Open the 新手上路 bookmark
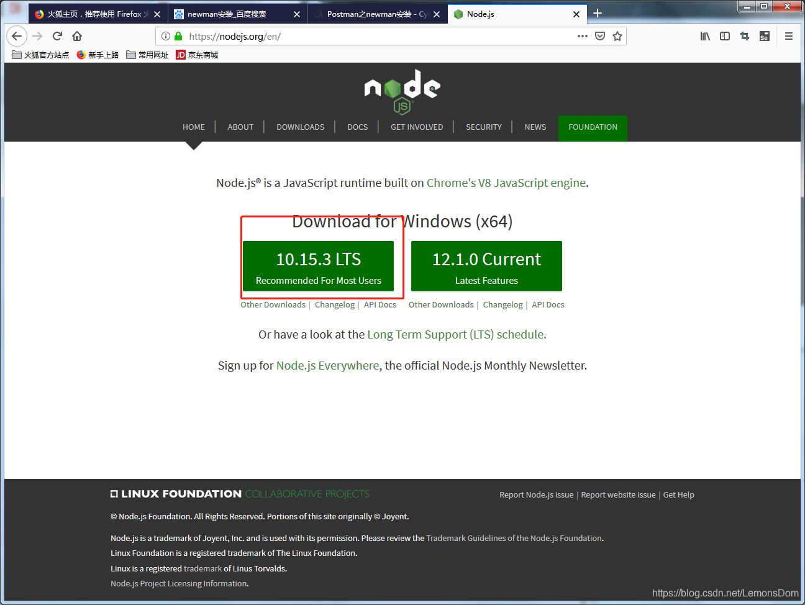This screenshot has height=605, width=805. pos(98,55)
